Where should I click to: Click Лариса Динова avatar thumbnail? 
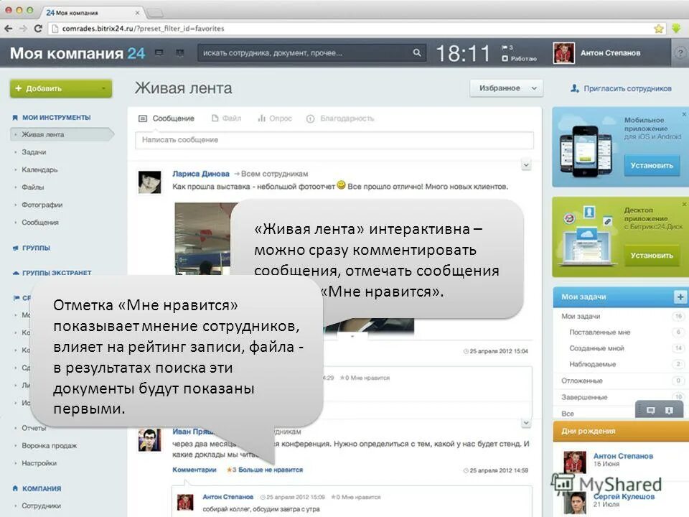point(149,182)
